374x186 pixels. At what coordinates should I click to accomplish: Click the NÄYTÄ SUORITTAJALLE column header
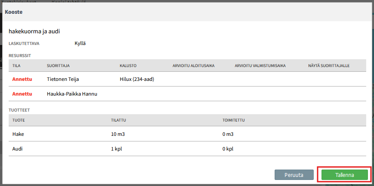(328, 66)
